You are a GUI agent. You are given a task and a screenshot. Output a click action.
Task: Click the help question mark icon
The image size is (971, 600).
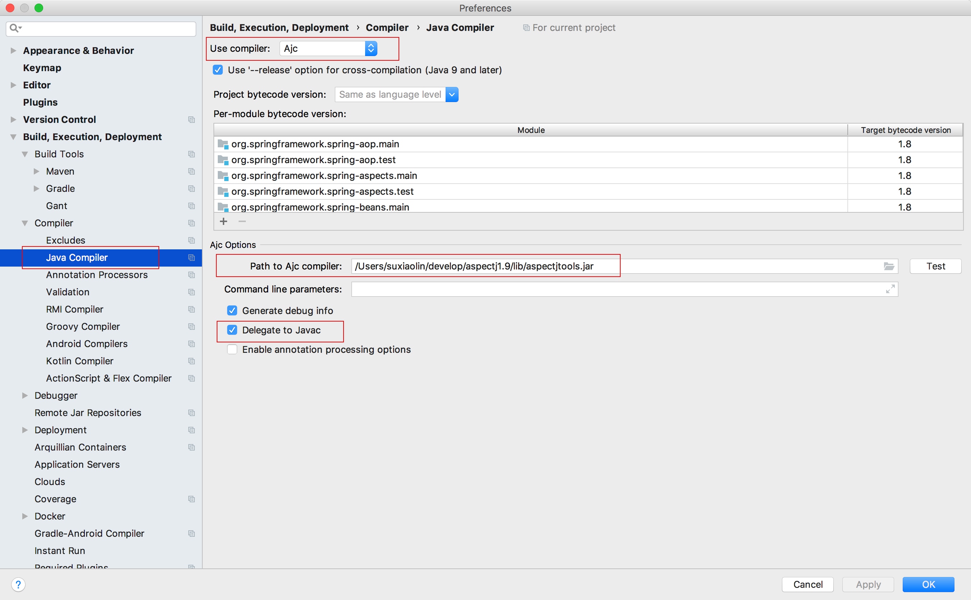(18, 584)
